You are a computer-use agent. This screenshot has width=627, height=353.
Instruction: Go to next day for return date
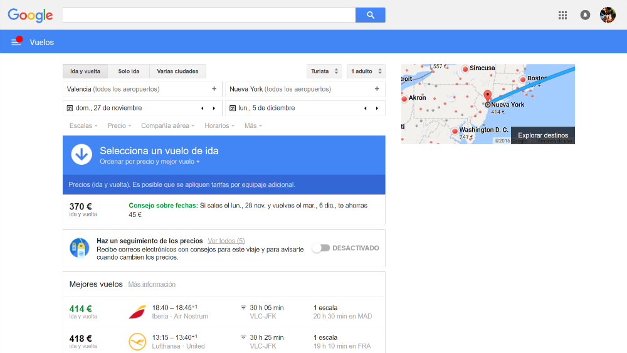377,108
